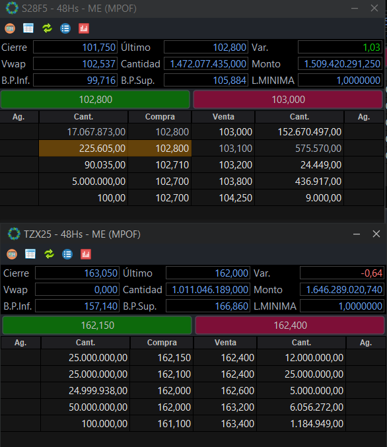Select highlighted bid quantity 225.605,00
This screenshot has width=387, height=447.
coord(83,149)
